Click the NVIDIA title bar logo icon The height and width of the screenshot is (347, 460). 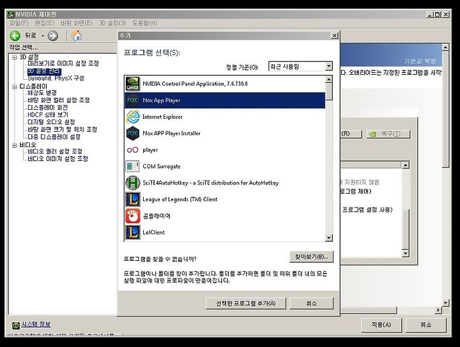click(x=11, y=14)
